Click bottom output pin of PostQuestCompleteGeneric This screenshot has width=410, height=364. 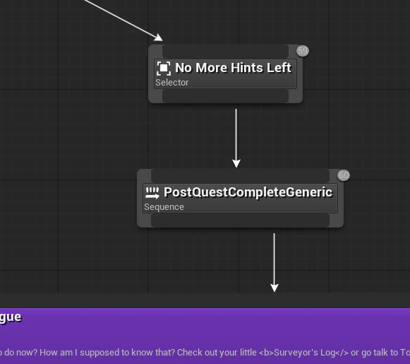pyautogui.click(x=240, y=221)
